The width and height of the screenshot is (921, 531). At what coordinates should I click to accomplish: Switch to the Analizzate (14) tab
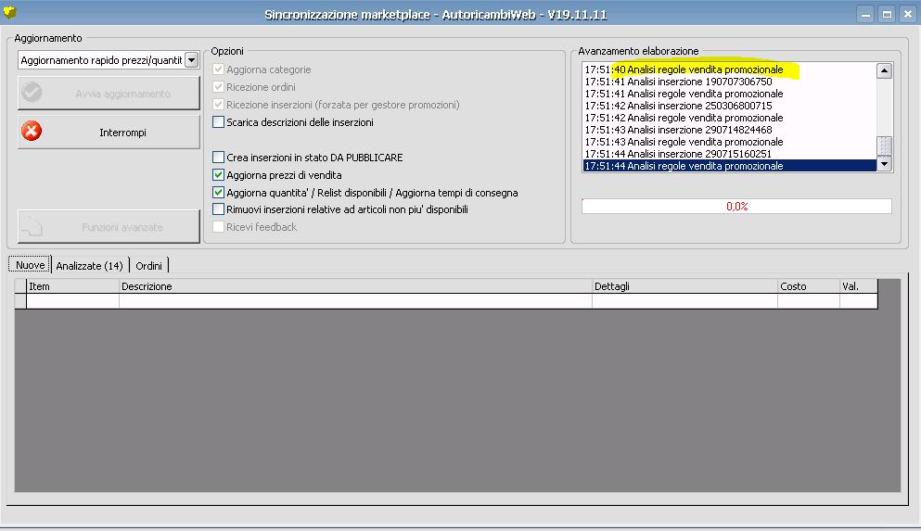click(x=90, y=266)
